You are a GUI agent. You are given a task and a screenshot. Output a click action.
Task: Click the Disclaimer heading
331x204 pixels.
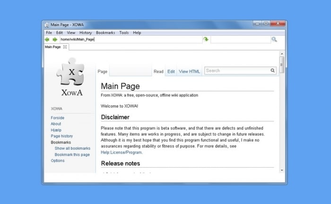[115, 117]
